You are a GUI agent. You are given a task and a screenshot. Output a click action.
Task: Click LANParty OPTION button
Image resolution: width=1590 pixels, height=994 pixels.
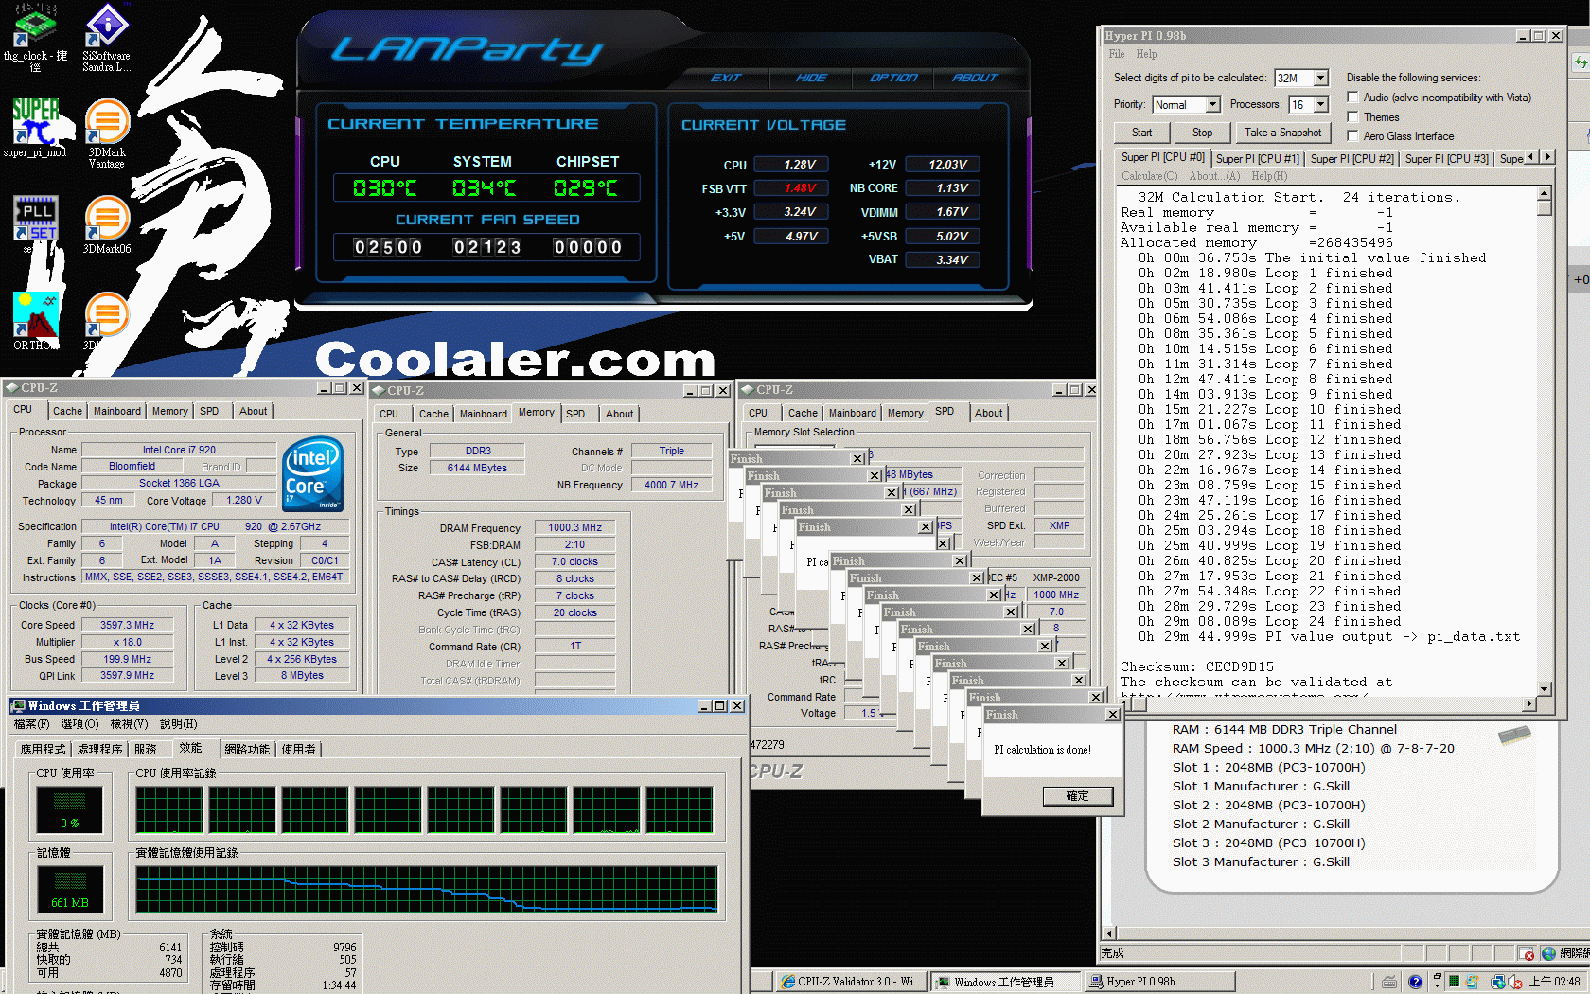[x=893, y=78]
